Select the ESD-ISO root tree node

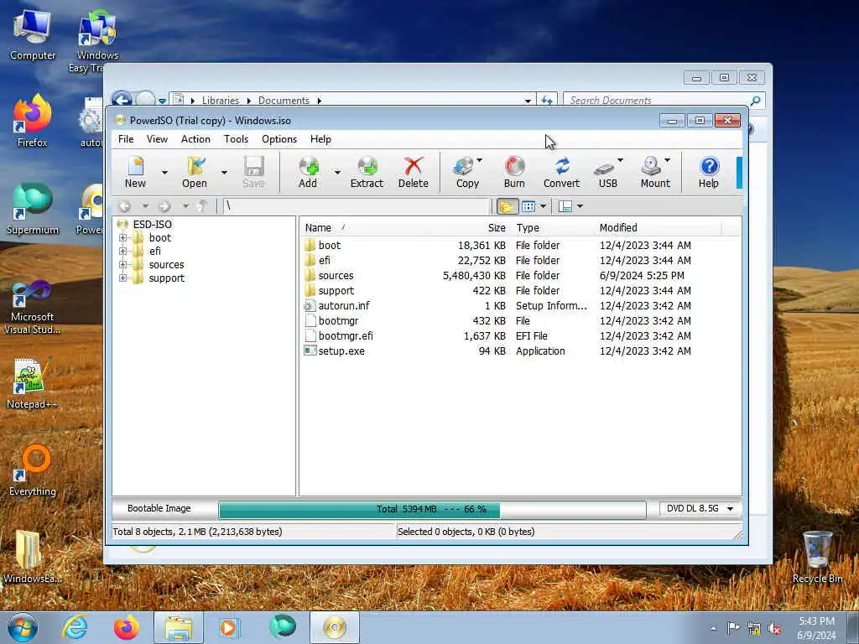[x=153, y=224]
